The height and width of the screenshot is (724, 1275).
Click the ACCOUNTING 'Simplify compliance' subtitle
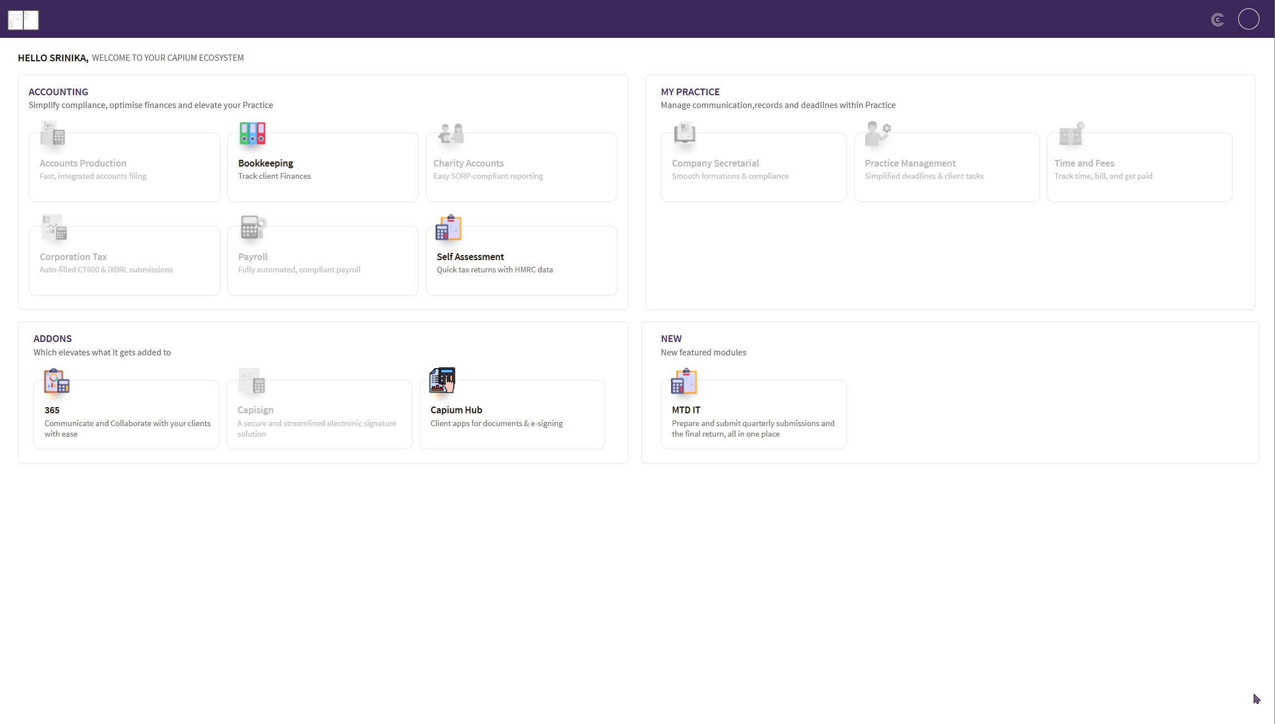[x=151, y=105]
